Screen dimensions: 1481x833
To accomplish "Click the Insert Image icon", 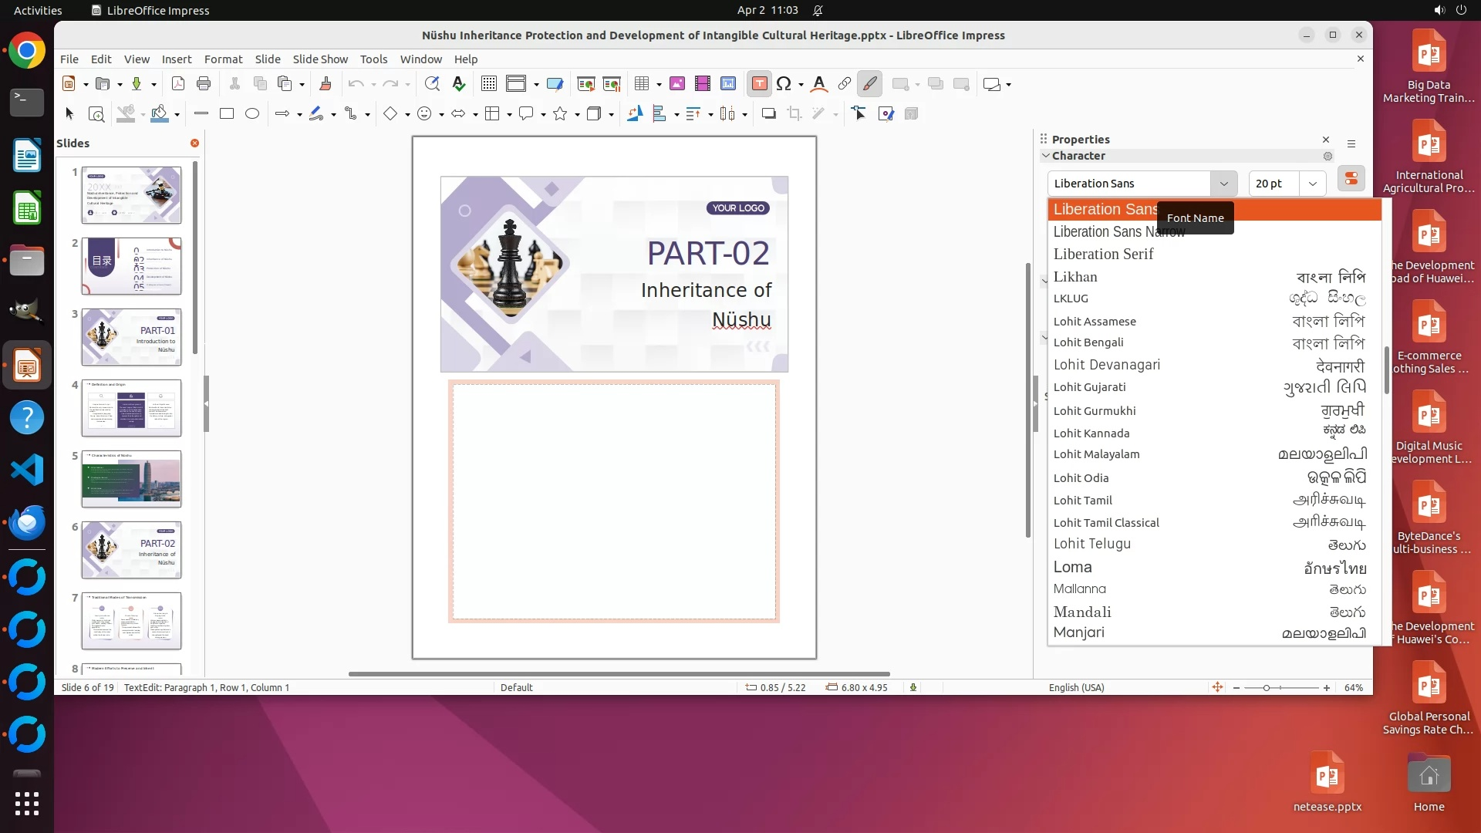I will [x=677, y=84].
